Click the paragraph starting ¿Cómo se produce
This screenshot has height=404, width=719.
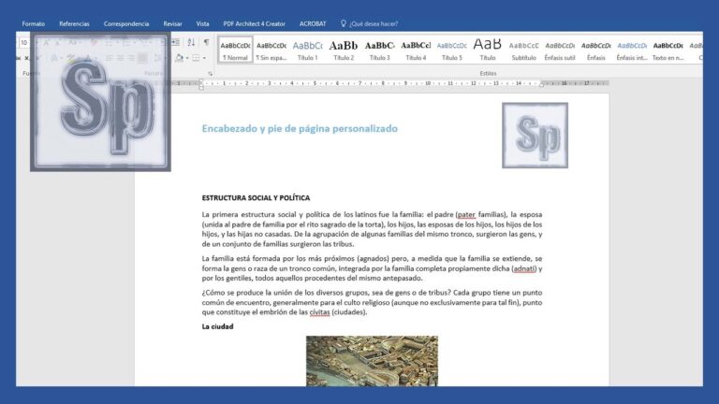pyautogui.click(x=372, y=302)
